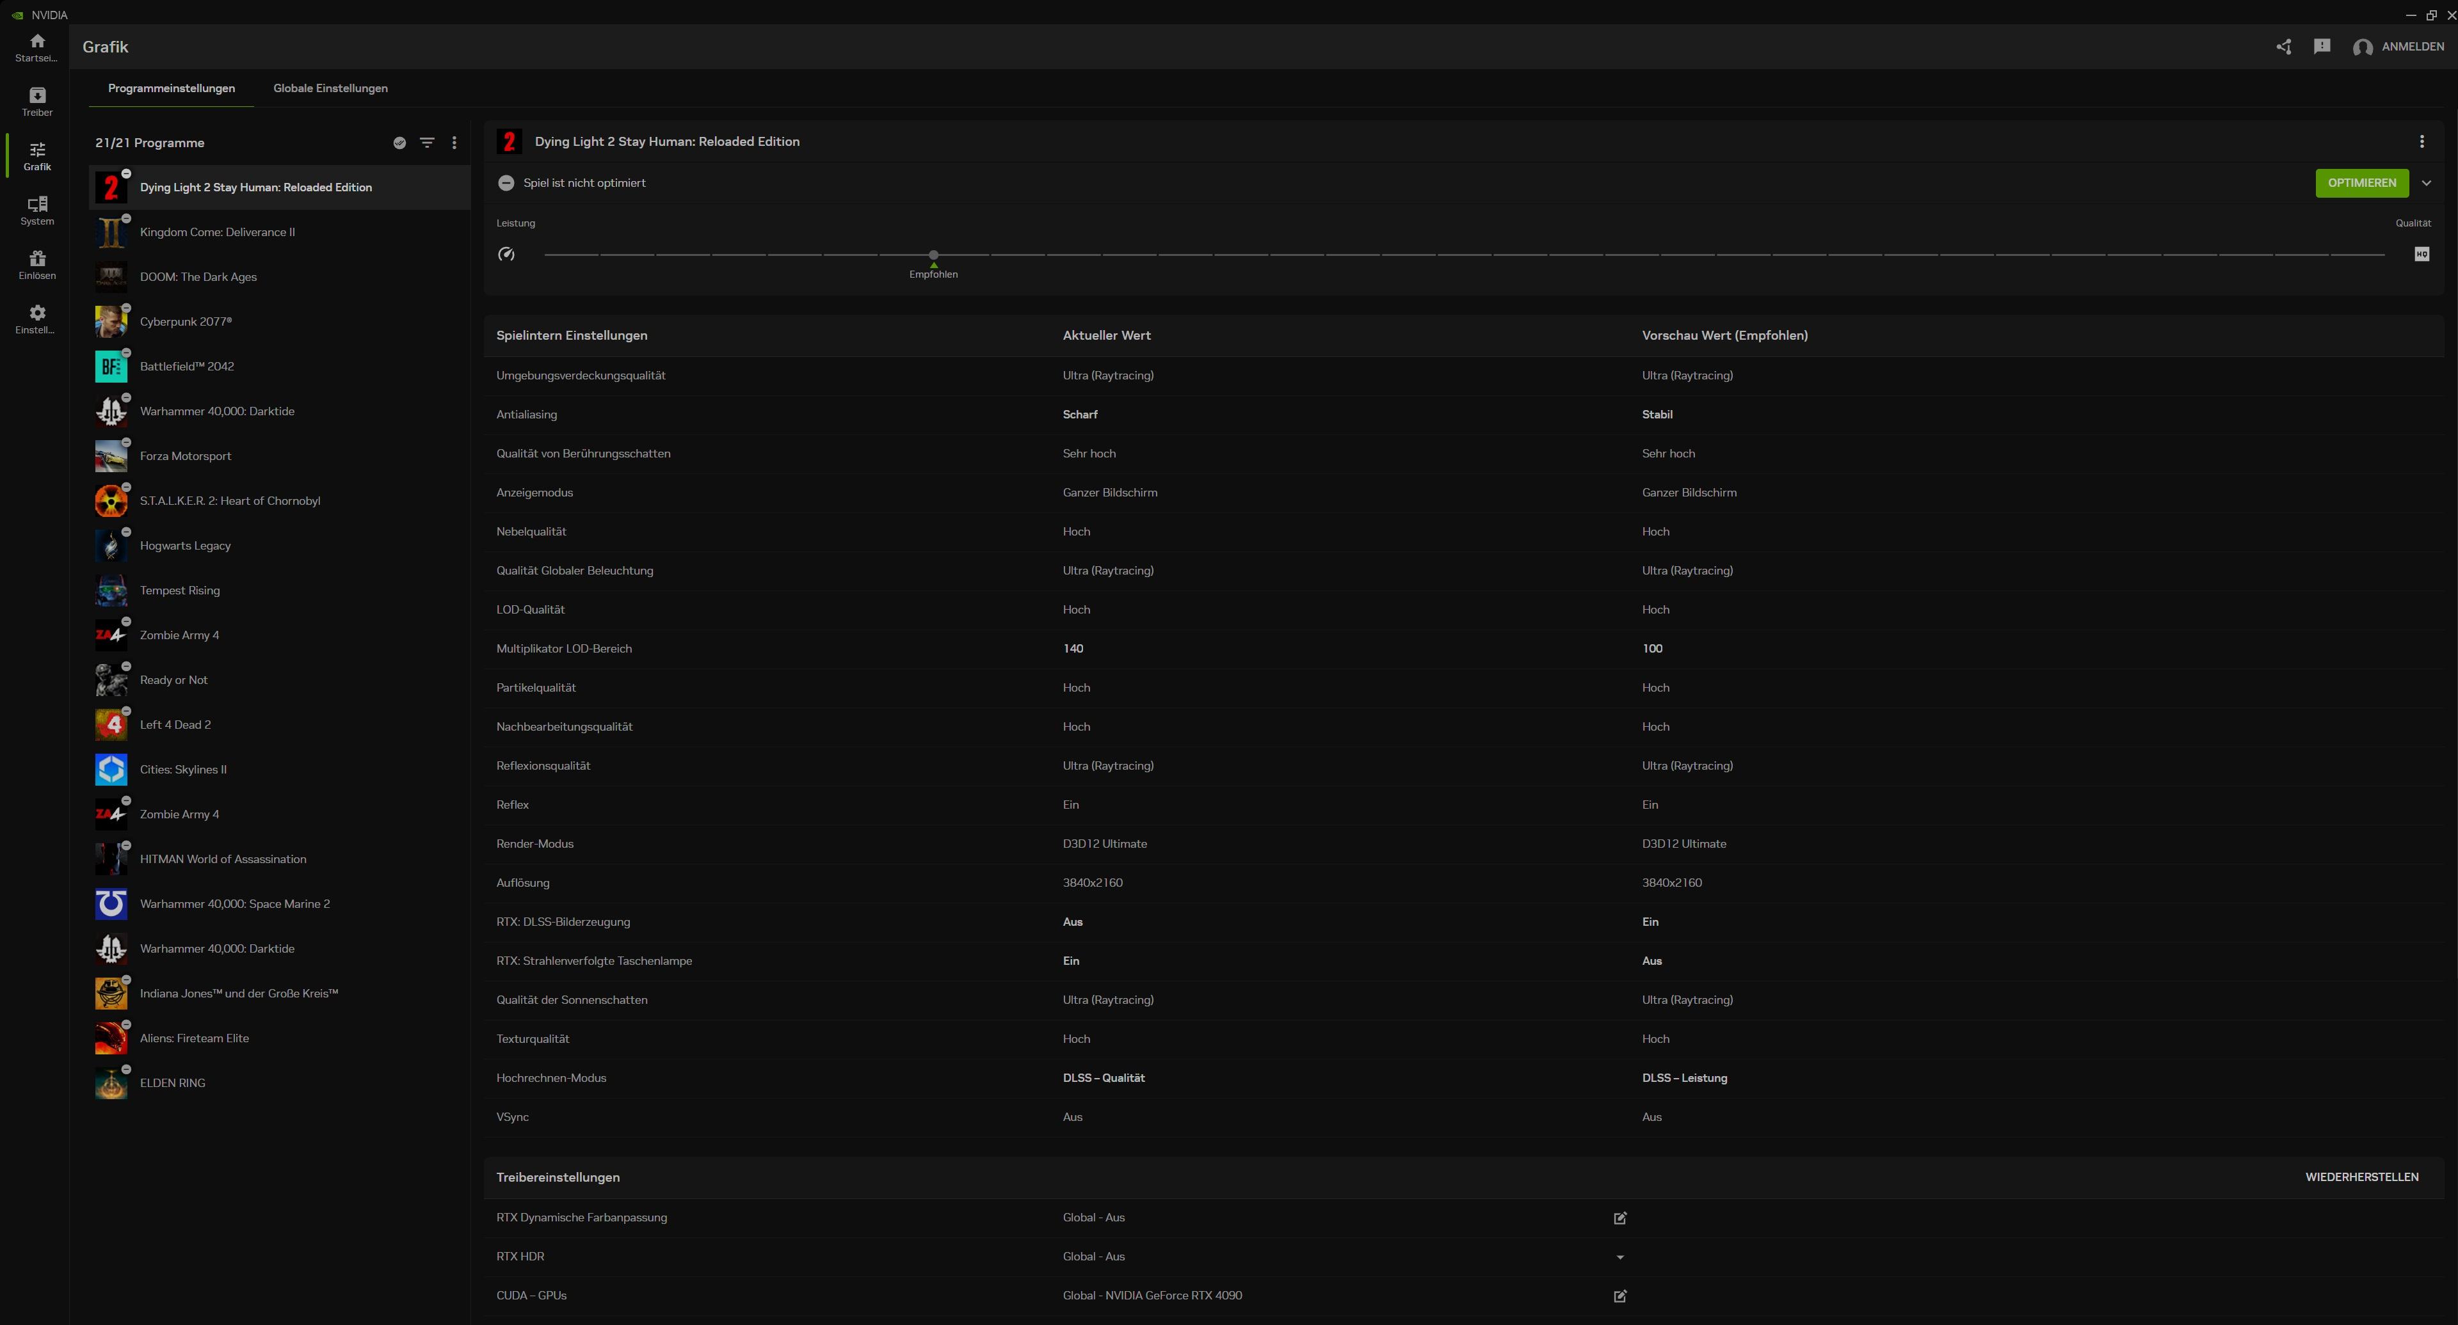Select Left 4 Dead 2 entry

point(280,725)
